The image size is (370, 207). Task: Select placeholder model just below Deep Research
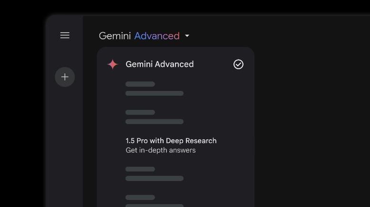(x=154, y=173)
